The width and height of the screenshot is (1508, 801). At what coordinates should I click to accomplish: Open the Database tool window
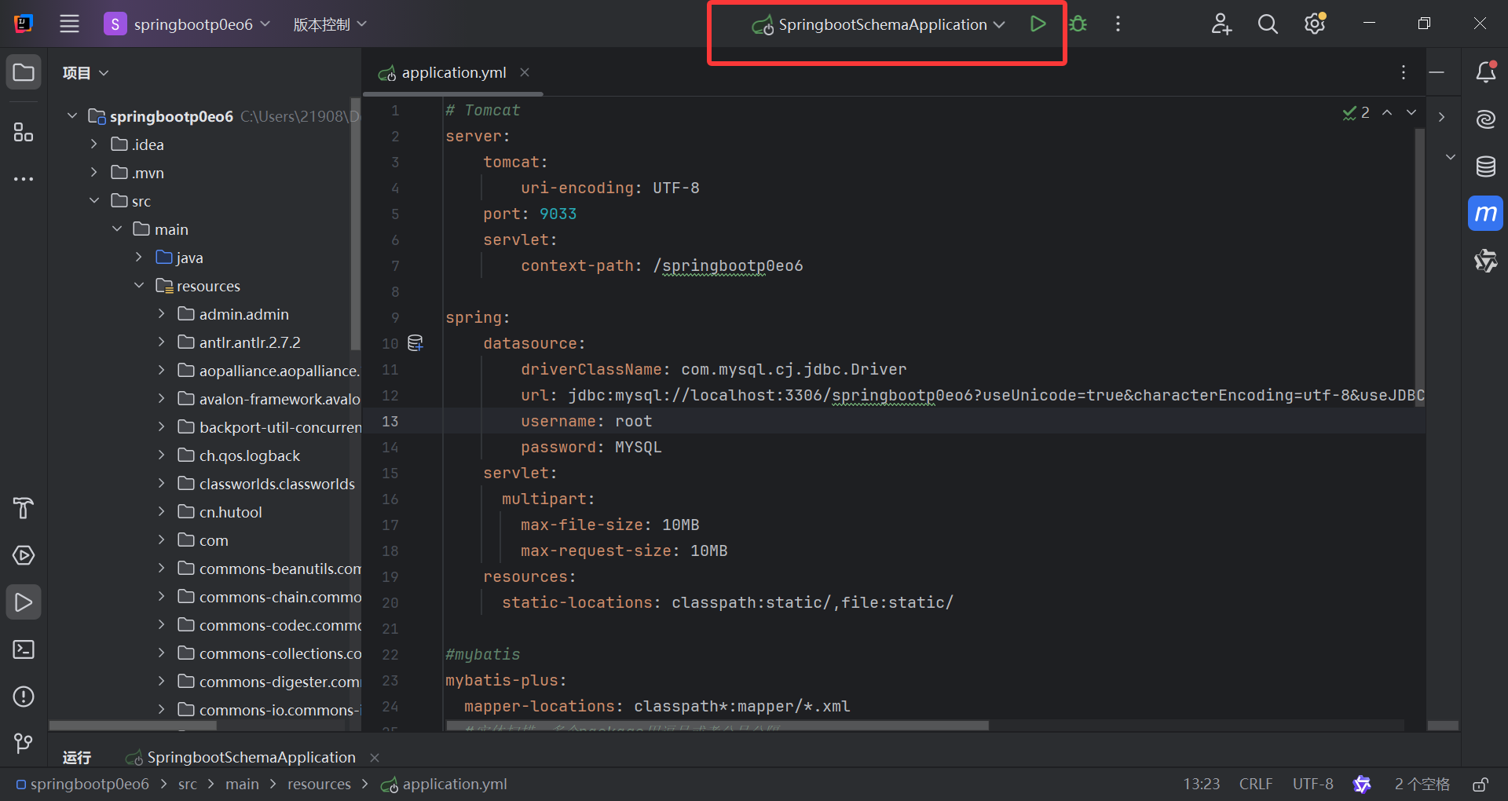[x=1485, y=166]
